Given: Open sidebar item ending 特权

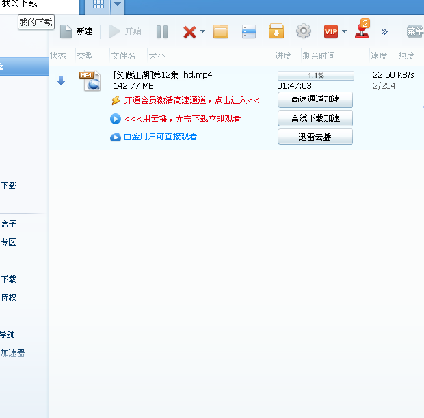Looking at the screenshot, I should (8, 298).
